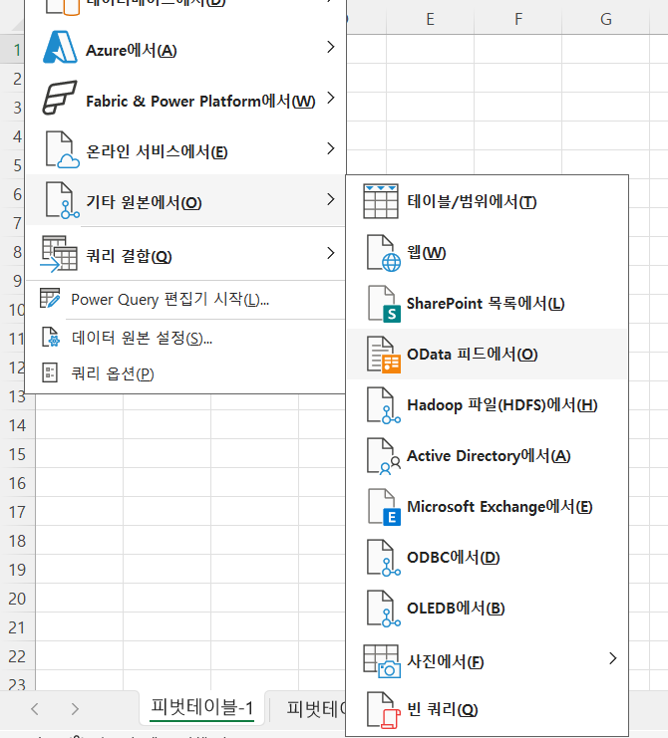Select Active Directory에서(A) option

pos(488,456)
